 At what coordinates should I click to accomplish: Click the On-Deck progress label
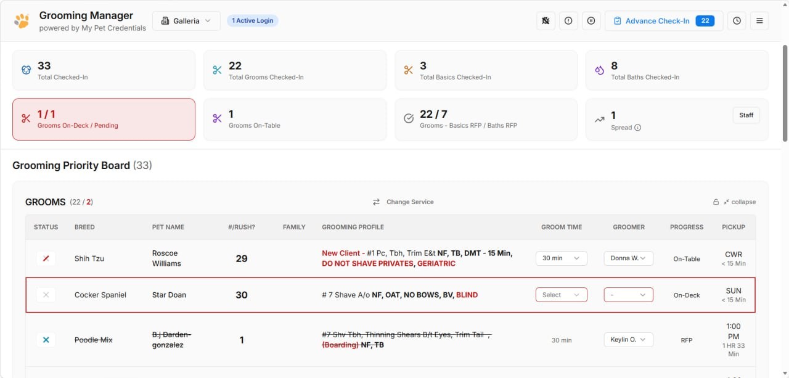point(687,295)
